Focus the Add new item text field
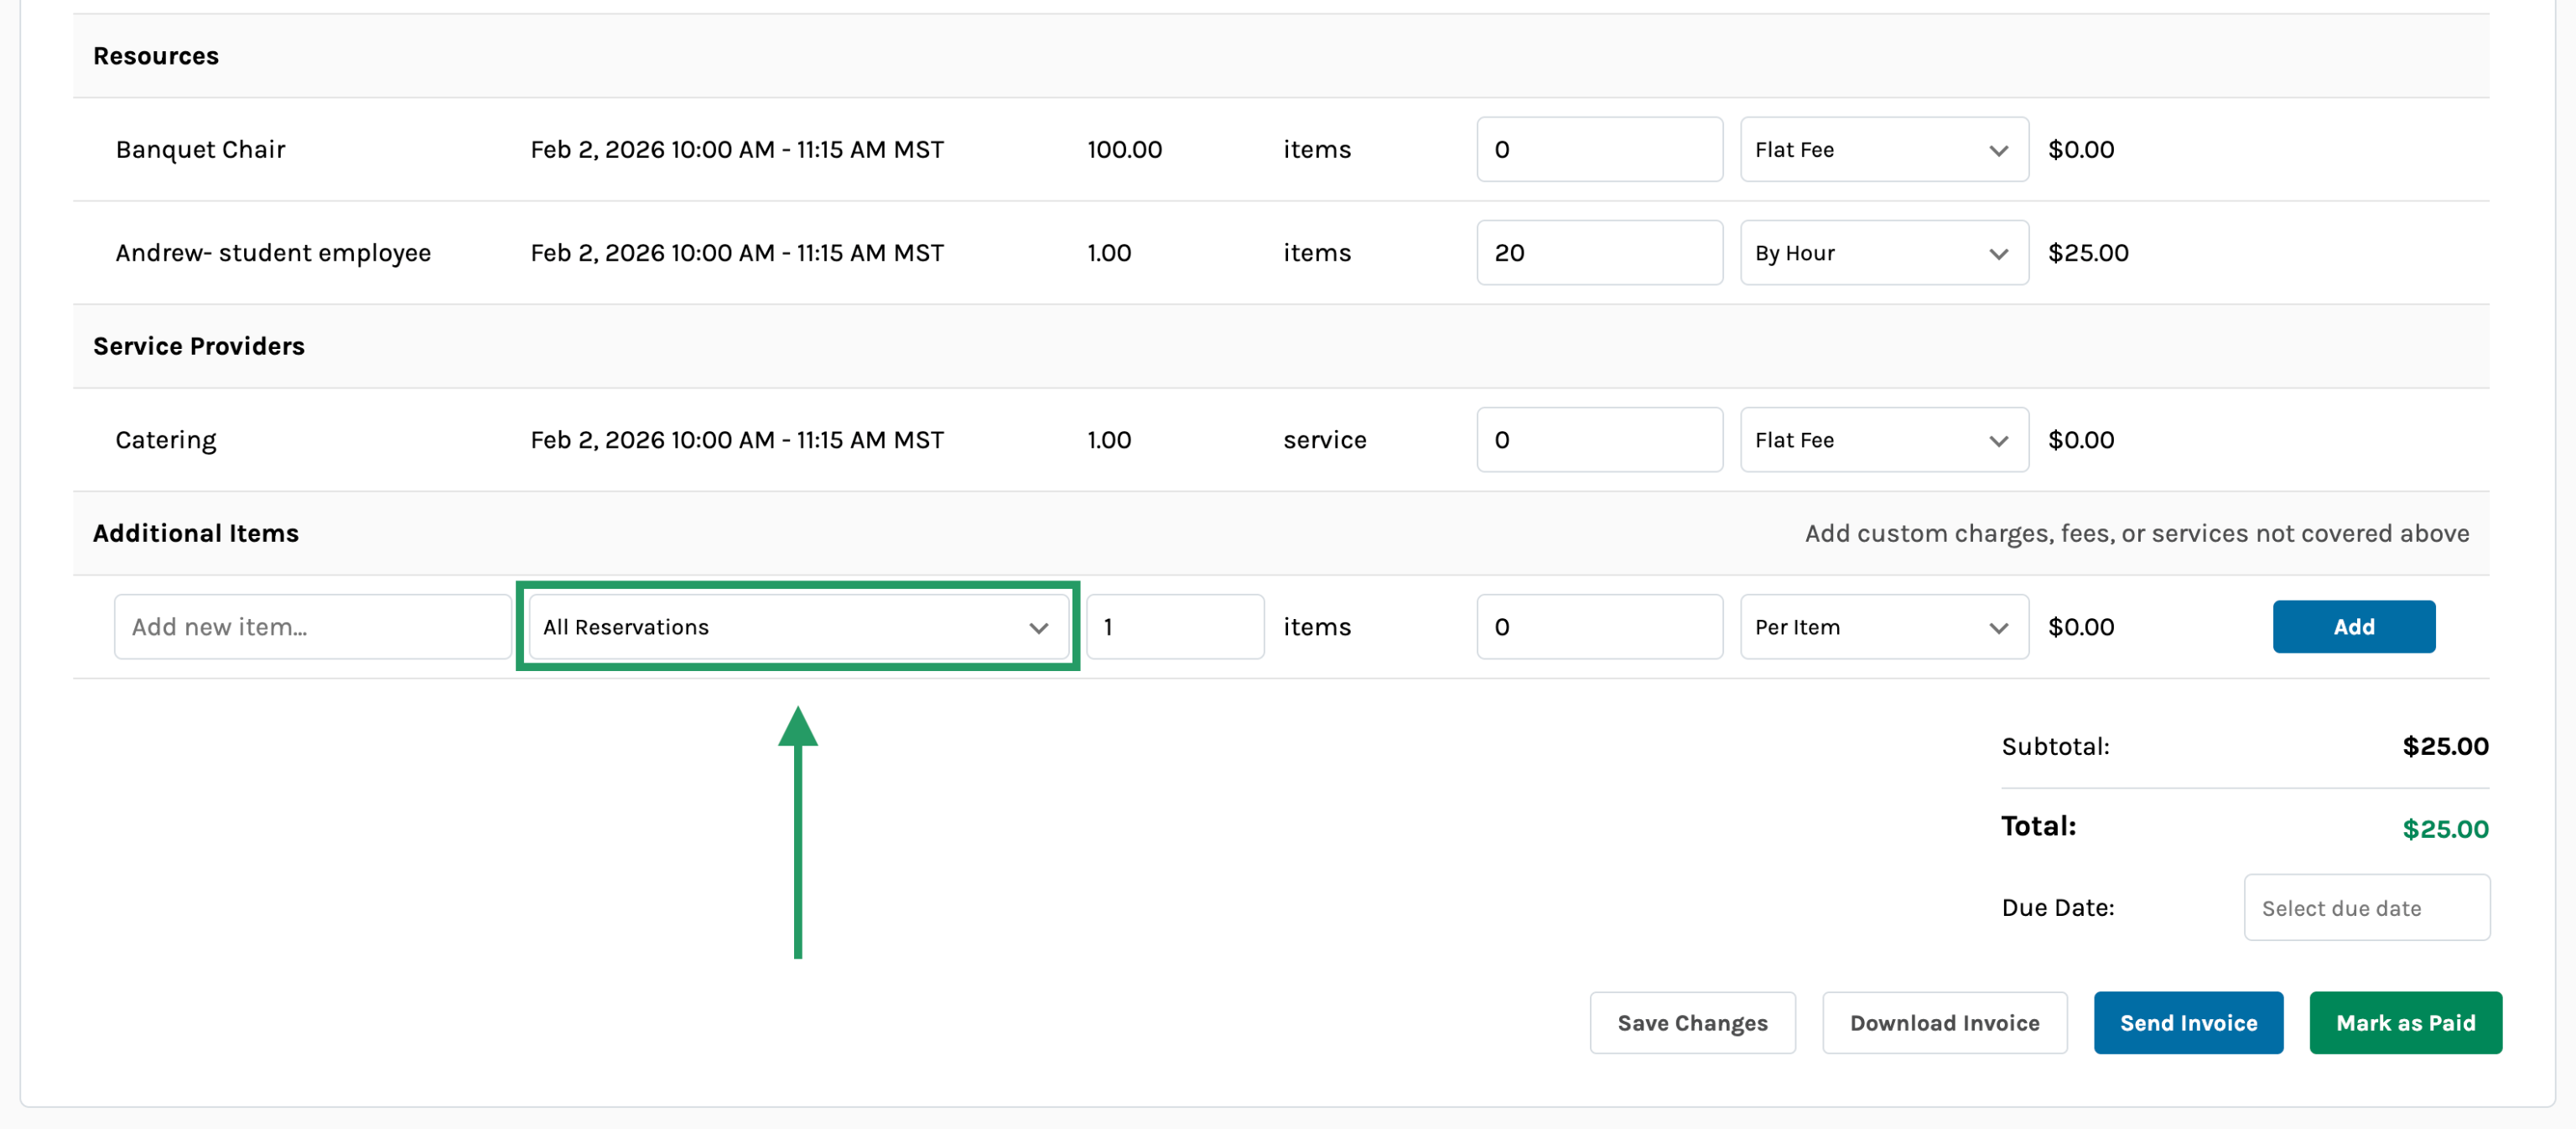Viewport: 2576px width, 1129px height. click(312, 627)
